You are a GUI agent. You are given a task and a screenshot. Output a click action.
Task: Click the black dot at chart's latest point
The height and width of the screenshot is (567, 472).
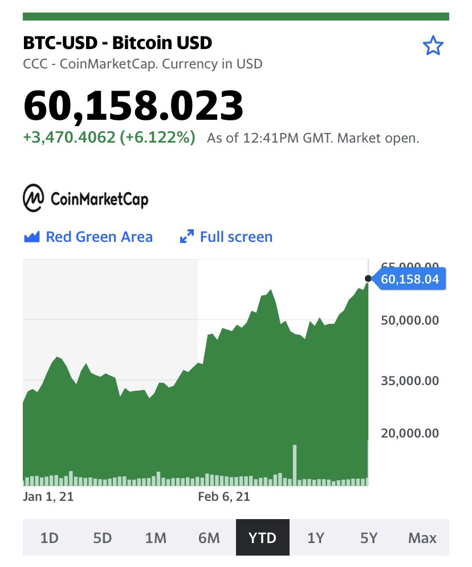click(368, 278)
